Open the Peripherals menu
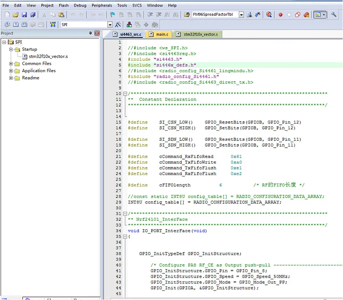This screenshot has width=343, height=300. pyautogui.click(x=102, y=5)
